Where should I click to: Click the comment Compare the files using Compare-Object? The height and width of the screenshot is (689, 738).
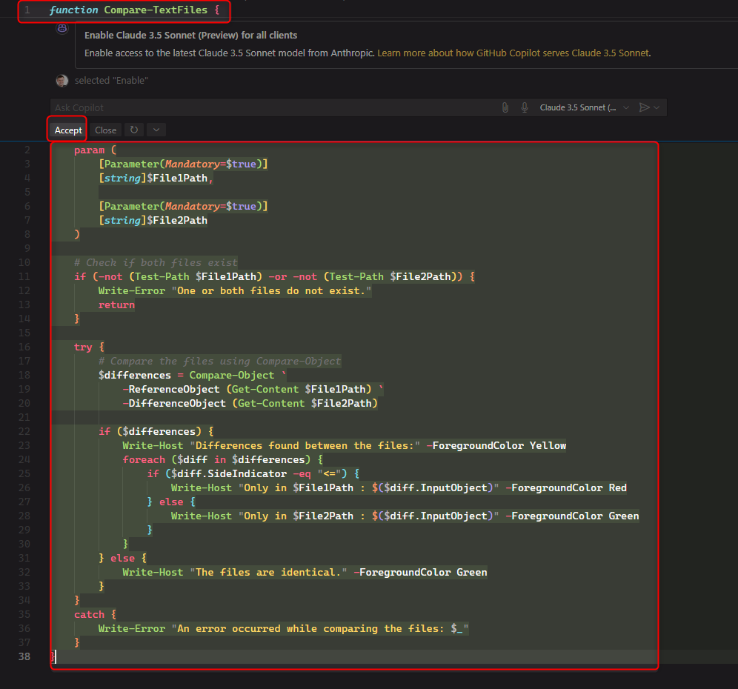coord(219,361)
